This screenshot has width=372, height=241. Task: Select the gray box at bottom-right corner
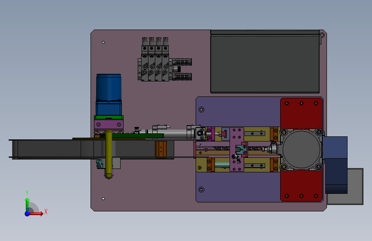point(355,187)
